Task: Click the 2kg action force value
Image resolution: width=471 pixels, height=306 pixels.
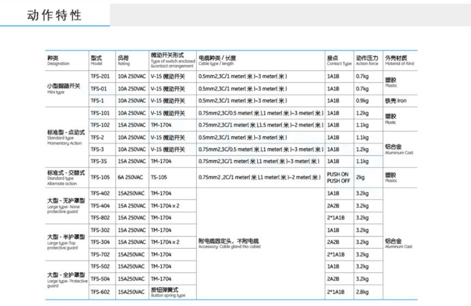Action: [x=360, y=178]
